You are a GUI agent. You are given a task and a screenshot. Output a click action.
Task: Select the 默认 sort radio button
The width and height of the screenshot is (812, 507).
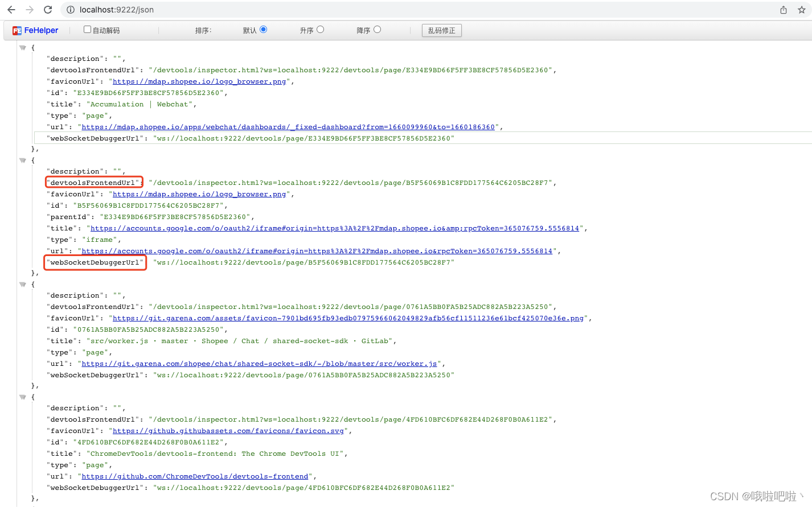pyautogui.click(x=264, y=30)
